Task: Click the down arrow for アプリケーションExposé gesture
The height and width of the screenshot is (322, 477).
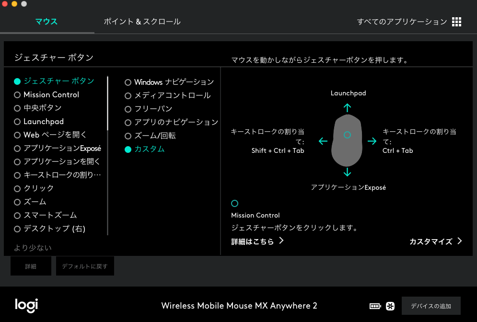Action: (x=347, y=172)
